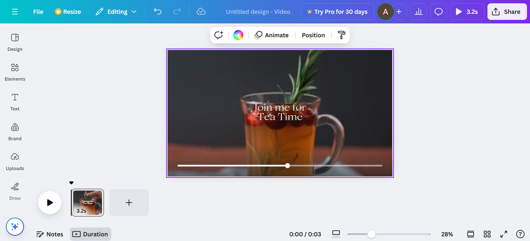
Task: Click the Animate button
Action: [272, 35]
